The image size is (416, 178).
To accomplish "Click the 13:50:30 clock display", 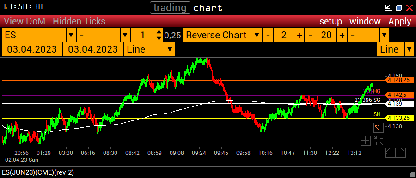I will pyautogui.click(x=23, y=7).
